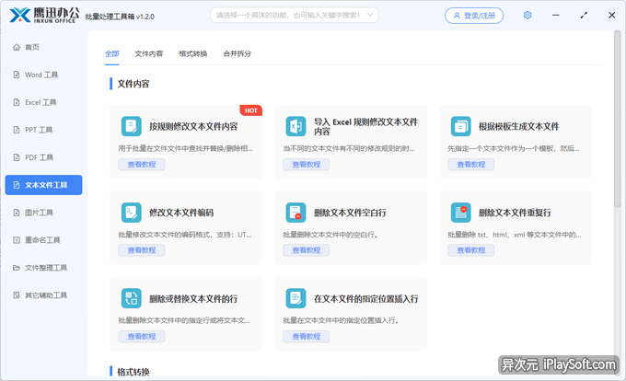Screen dimensions: 626x381
Task: Click the vertical scrollbar on the right
Action: point(617,120)
